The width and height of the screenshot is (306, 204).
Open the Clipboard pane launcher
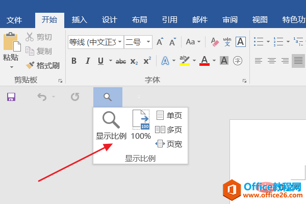[x=61, y=81]
